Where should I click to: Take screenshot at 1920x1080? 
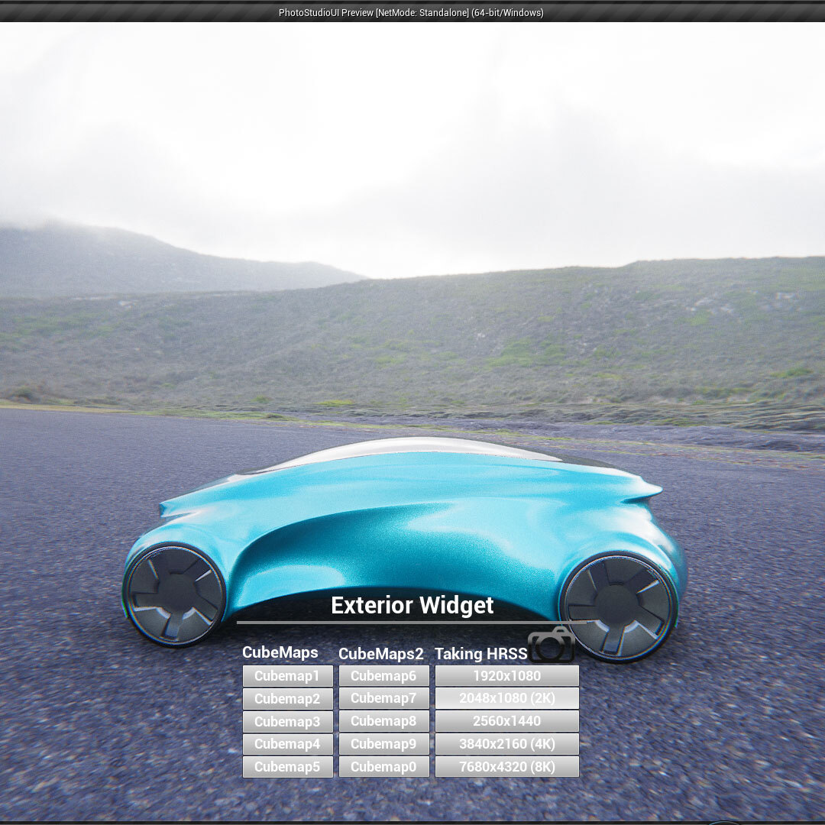tap(506, 675)
